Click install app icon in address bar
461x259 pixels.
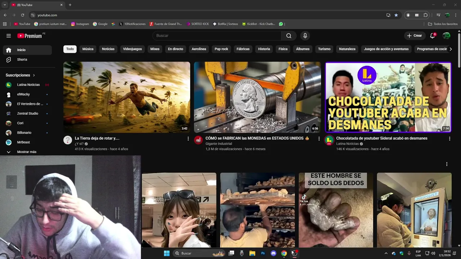coord(388,15)
